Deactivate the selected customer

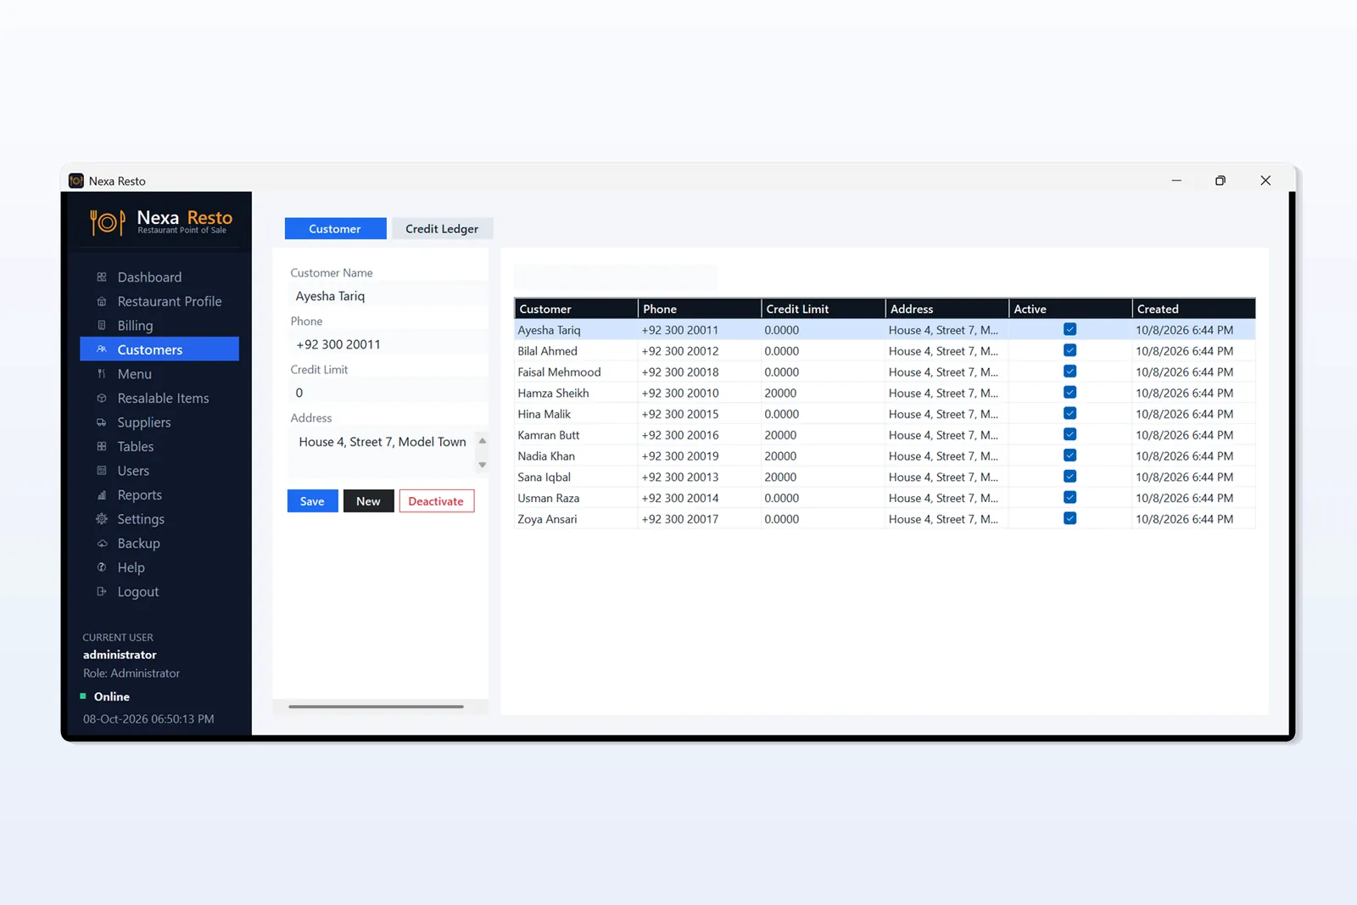click(436, 501)
